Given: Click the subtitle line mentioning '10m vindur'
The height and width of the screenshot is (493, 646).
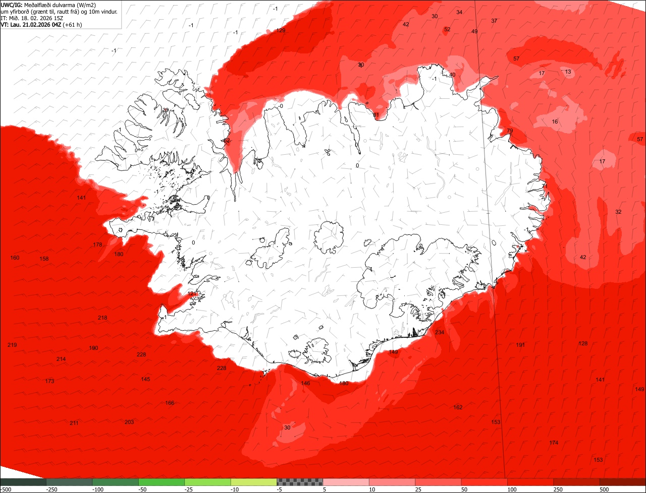Looking at the screenshot, I should click(59, 12).
